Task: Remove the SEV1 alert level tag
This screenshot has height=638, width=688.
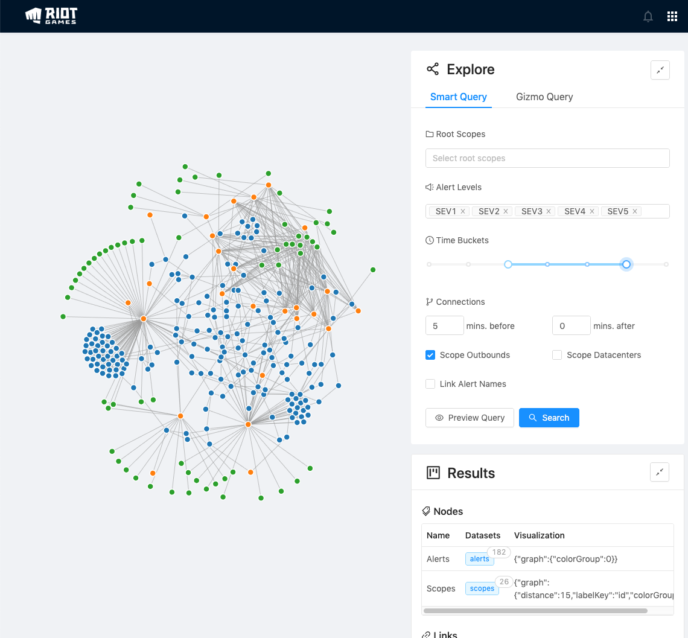Action: click(463, 211)
